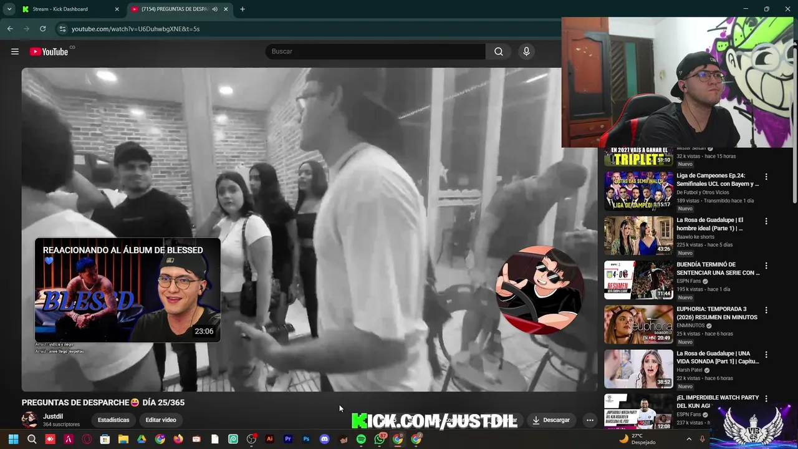Open the Euphoria season 3 thumbnail

coord(638,324)
